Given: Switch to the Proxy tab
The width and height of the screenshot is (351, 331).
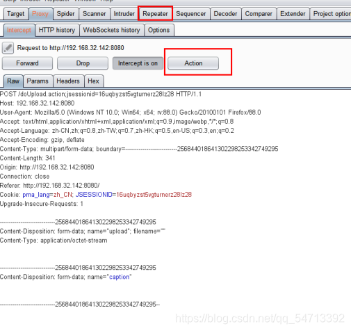Looking at the screenshot, I should click(x=40, y=14).
